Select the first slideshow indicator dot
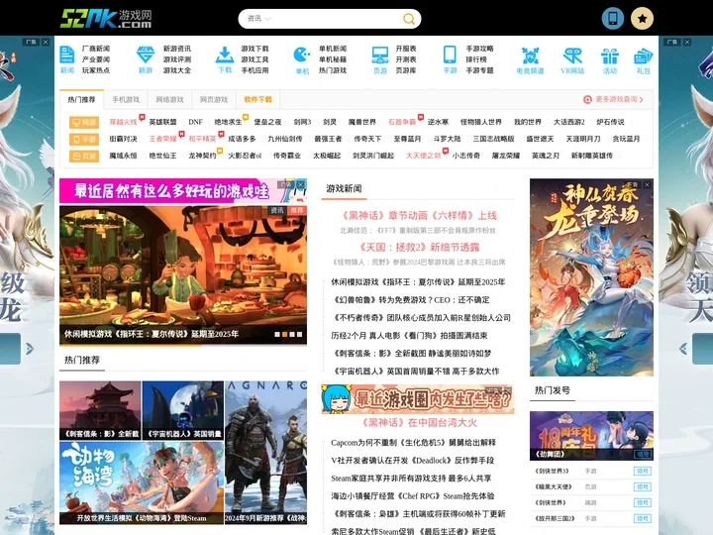 277,334
